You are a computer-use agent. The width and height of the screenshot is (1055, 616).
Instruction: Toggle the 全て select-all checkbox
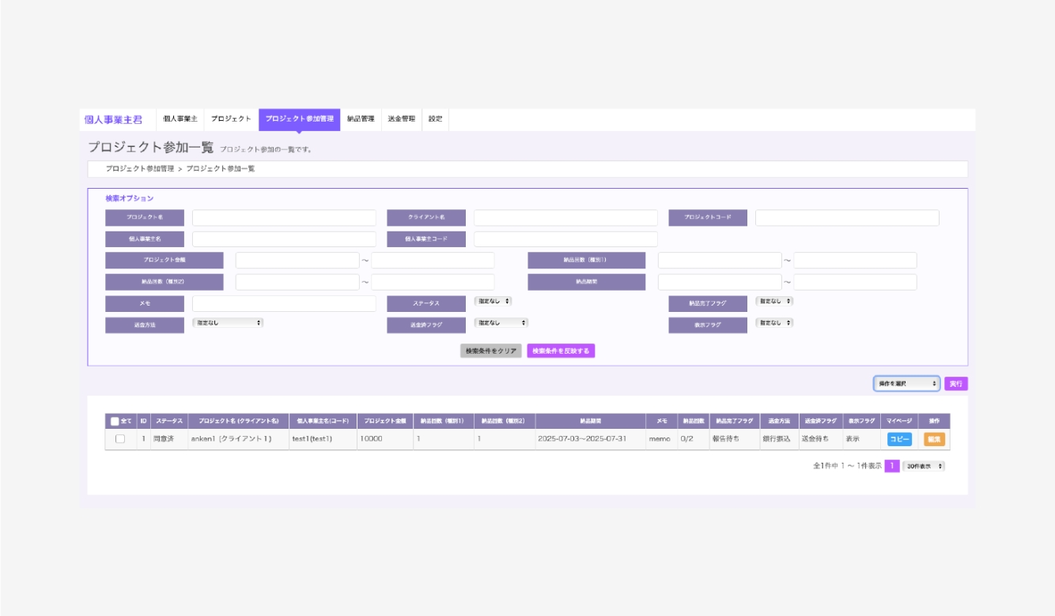[115, 421]
